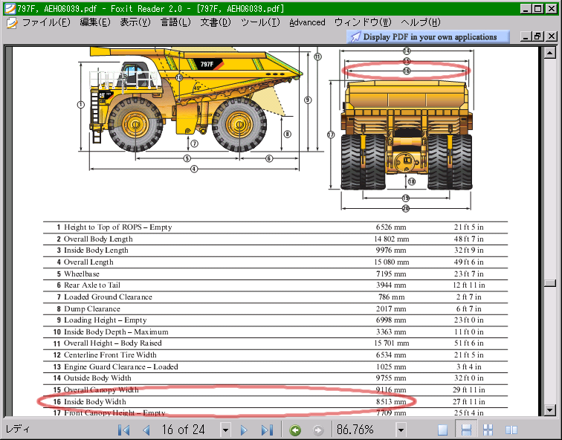The width and height of the screenshot is (562, 440).
Task: Restore the inner document window
Action: (x=538, y=36)
